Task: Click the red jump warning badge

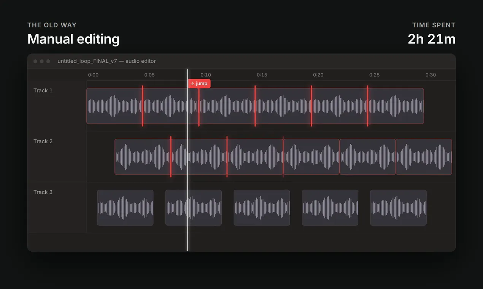Action: pos(199,84)
